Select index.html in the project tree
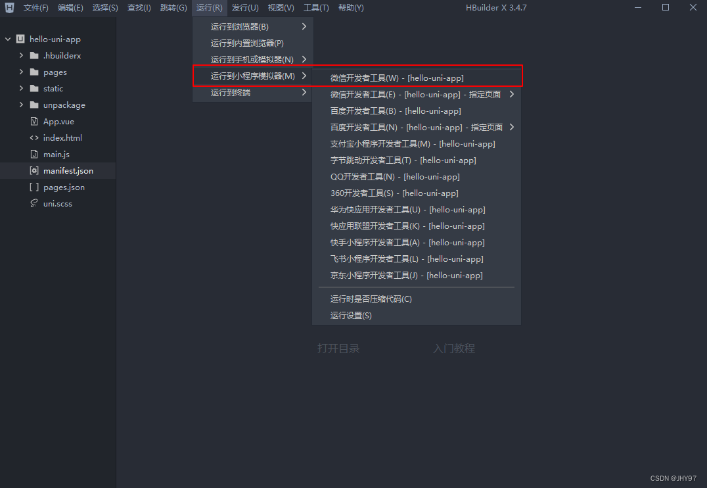The image size is (707, 488). [58, 137]
